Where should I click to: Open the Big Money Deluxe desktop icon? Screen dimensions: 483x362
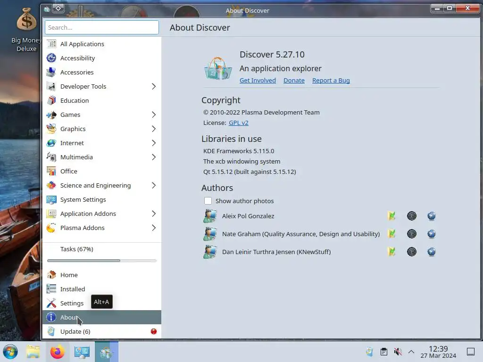26,30
